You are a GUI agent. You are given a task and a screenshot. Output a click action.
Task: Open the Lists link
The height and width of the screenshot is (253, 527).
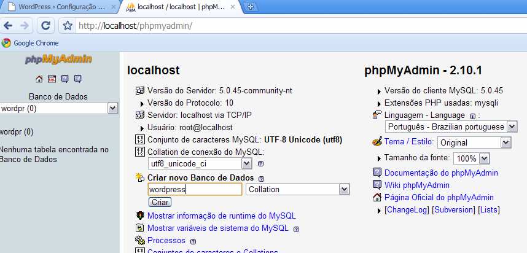point(489,209)
